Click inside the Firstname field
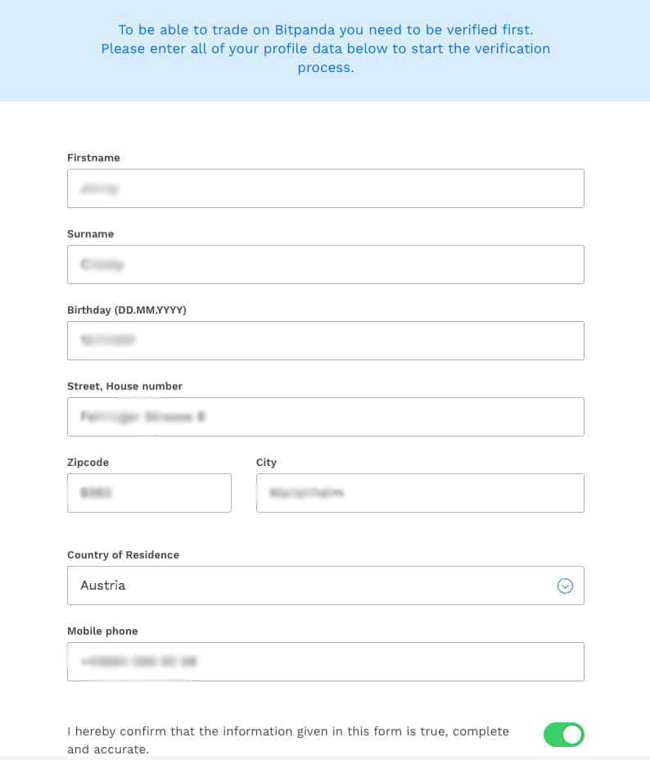This screenshot has width=650, height=760. [326, 188]
